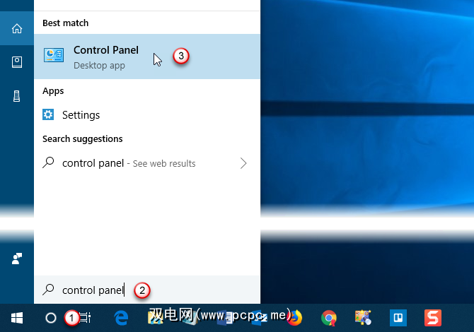Launch Microsoft Edge from the taskbar
Image resolution: width=474 pixels, height=332 pixels.
pos(121,318)
